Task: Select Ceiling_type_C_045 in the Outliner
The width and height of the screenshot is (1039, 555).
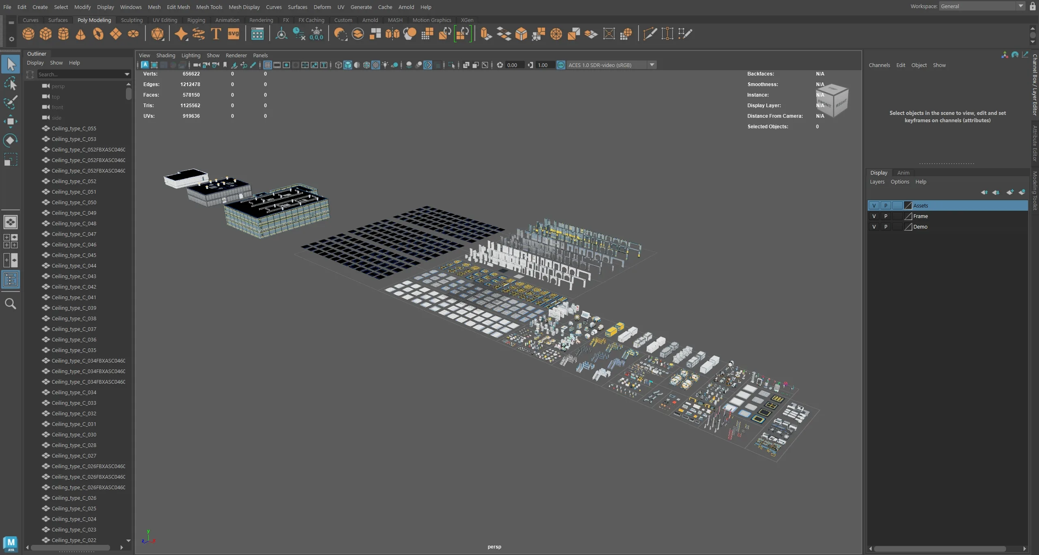Action: pos(74,255)
